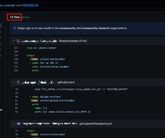
Task: Click the blurred repository name for step-07.md
Action: (39, 41)
